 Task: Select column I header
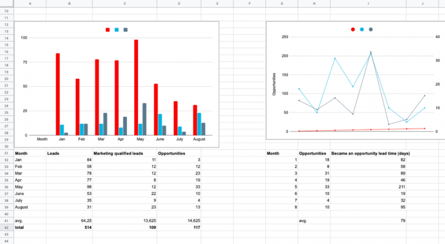click(368, 3)
